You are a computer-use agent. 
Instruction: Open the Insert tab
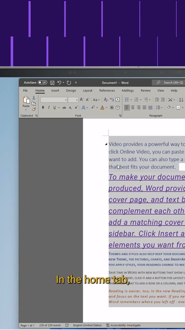[55, 90]
